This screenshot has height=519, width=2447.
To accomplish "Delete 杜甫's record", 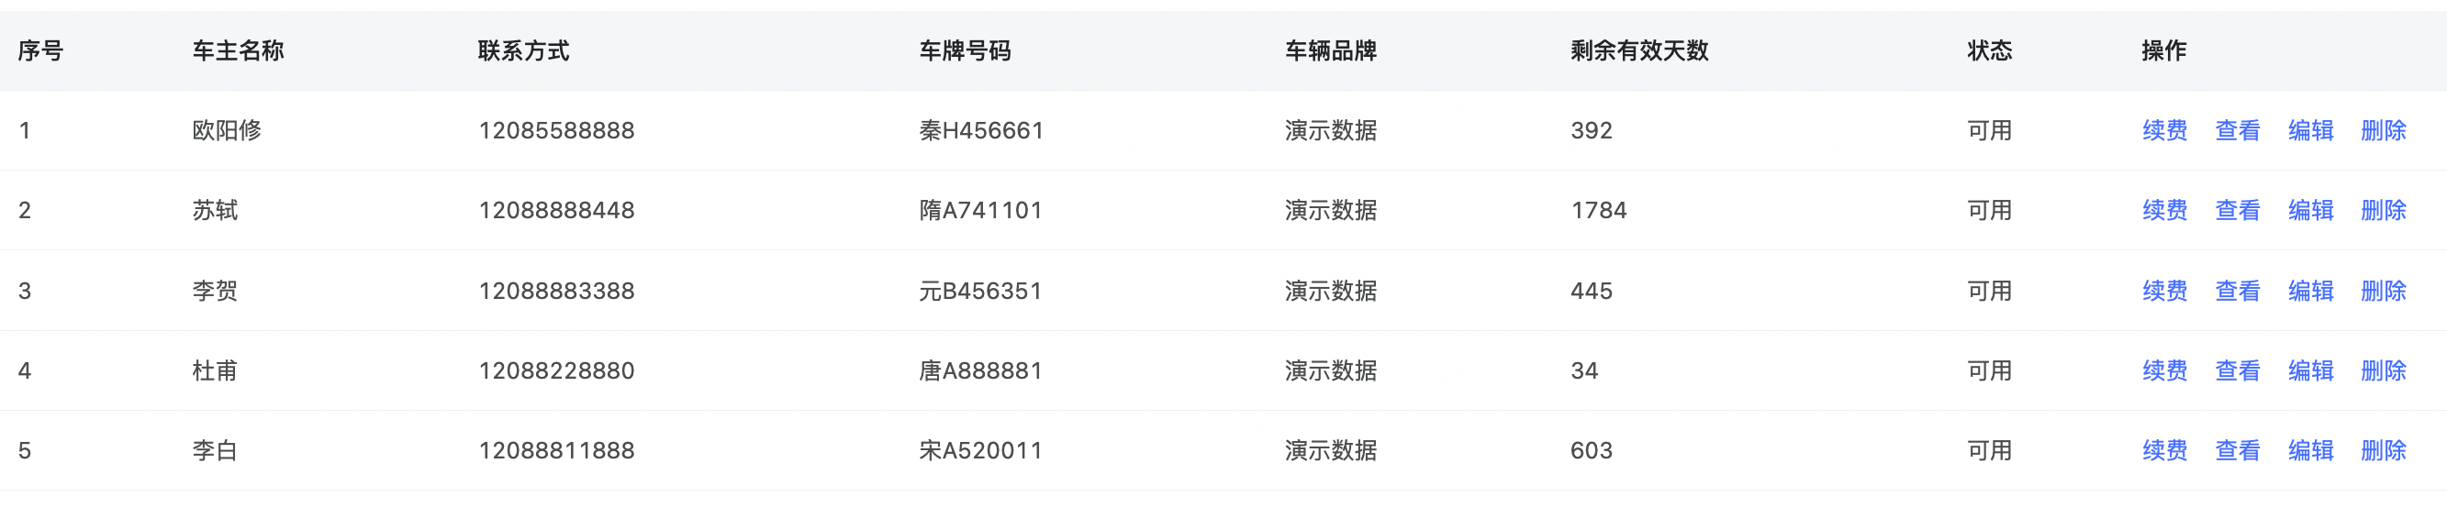I will 2385,371.
